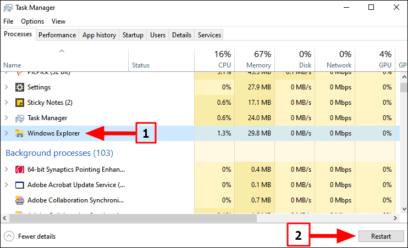The image size is (408, 248).
Task: Switch to the Services tab
Action: click(x=209, y=35)
